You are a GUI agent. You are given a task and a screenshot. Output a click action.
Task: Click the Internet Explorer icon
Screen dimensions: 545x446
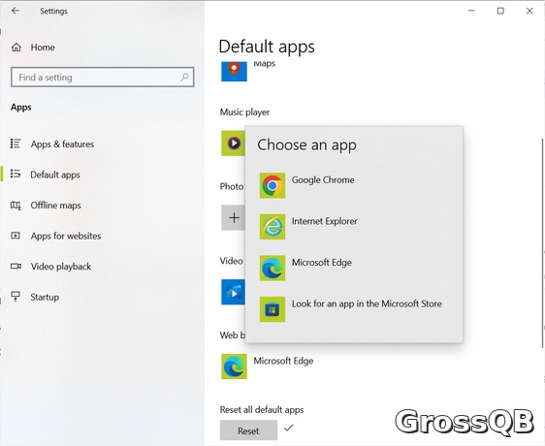click(x=272, y=227)
